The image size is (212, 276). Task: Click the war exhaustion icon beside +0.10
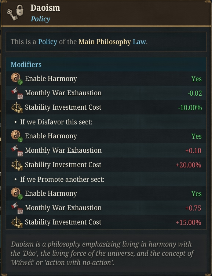(x=17, y=150)
